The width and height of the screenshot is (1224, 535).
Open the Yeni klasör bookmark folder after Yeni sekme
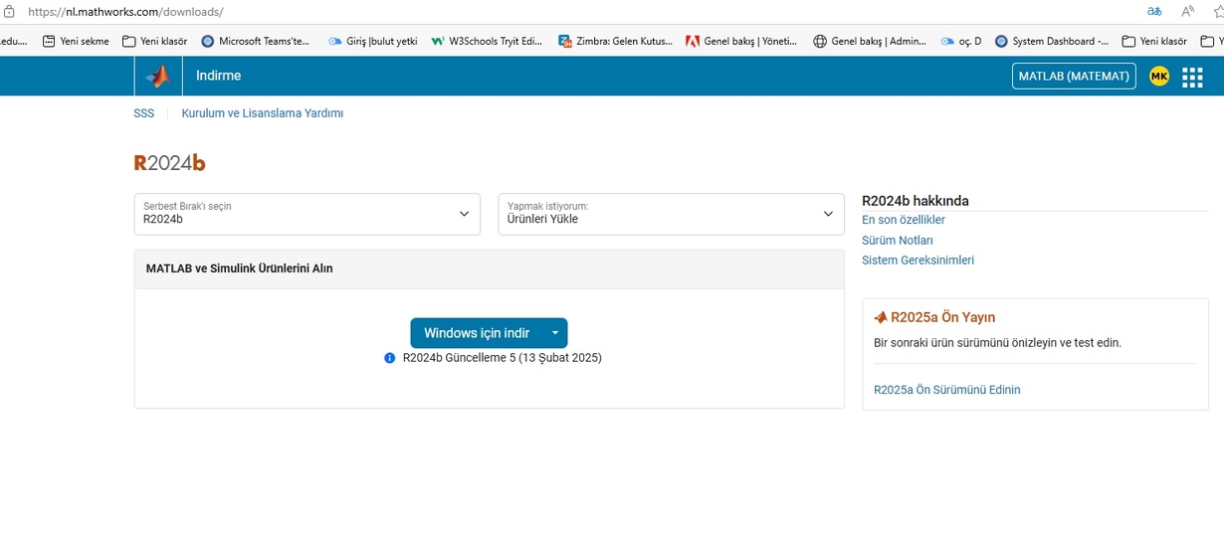tap(154, 41)
